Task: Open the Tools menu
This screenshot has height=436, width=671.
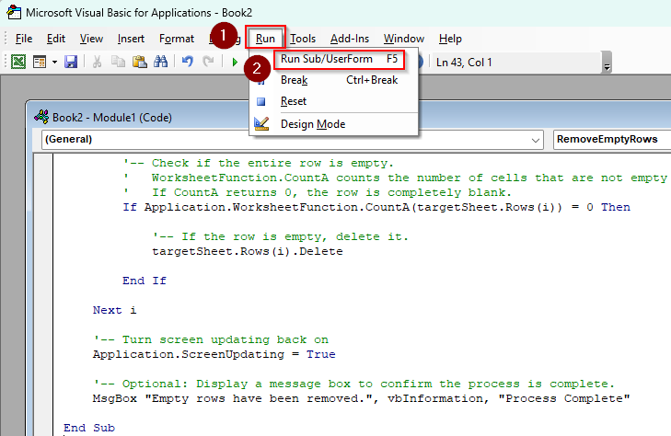Action: pyautogui.click(x=303, y=39)
